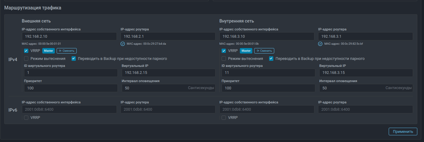
Task: Disable IPv4 VRRP checkbox for external network
Action: click(x=26, y=51)
